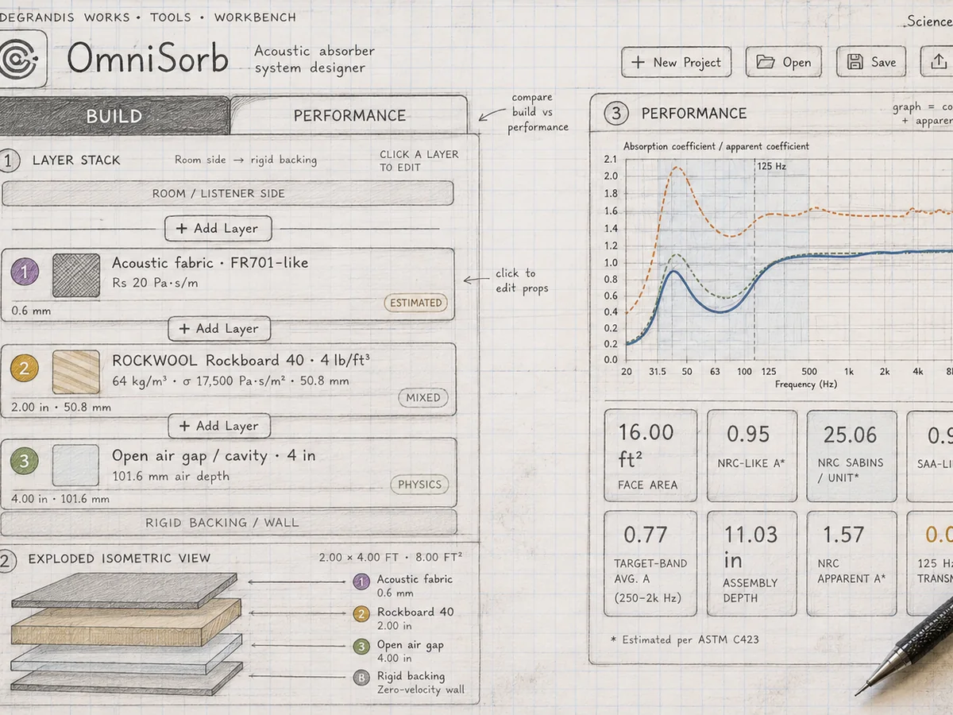Click the export/share icon button
This screenshot has width=953, height=715.
pyautogui.click(x=938, y=62)
